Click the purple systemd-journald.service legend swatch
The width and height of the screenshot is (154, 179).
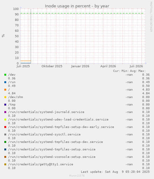click(5, 112)
